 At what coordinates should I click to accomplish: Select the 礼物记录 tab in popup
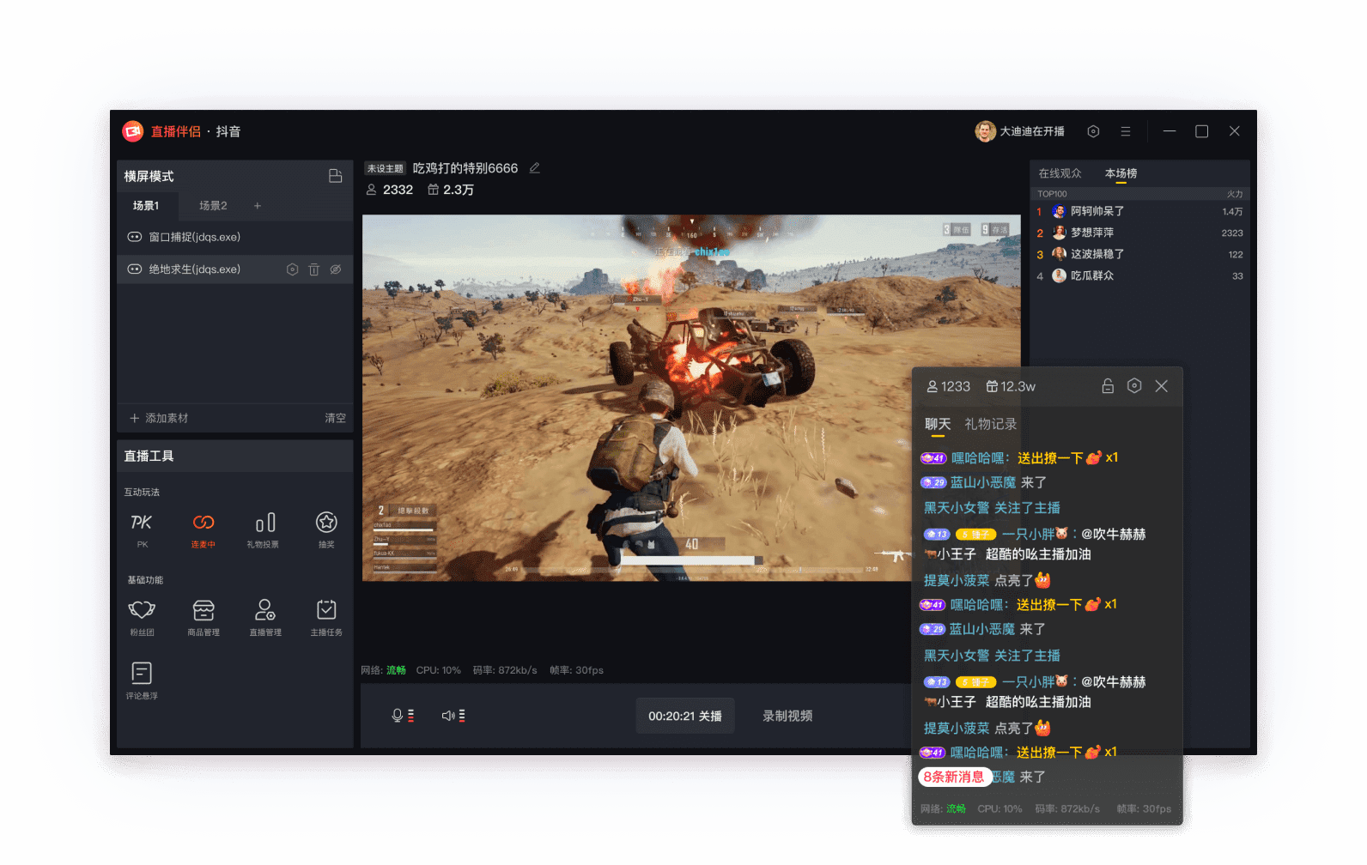pos(990,424)
